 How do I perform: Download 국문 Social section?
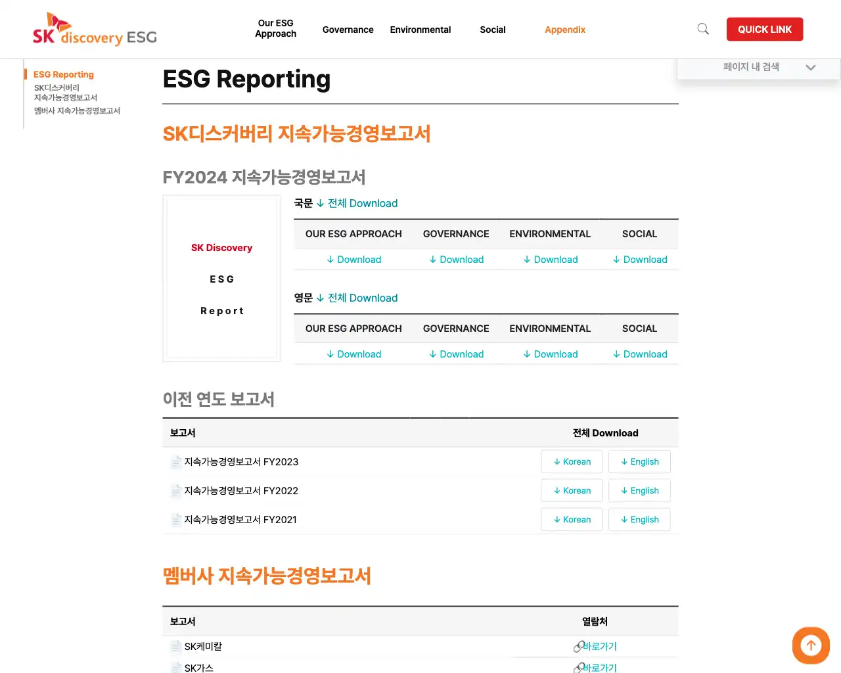pos(640,260)
